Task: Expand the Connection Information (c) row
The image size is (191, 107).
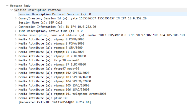Action: pyautogui.click(x=16, y=27)
